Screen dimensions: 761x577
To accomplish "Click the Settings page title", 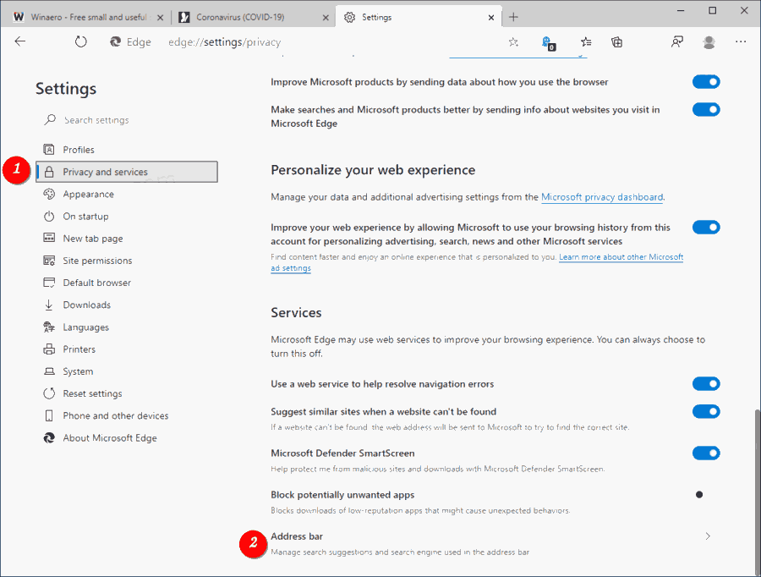I will point(65,89).
